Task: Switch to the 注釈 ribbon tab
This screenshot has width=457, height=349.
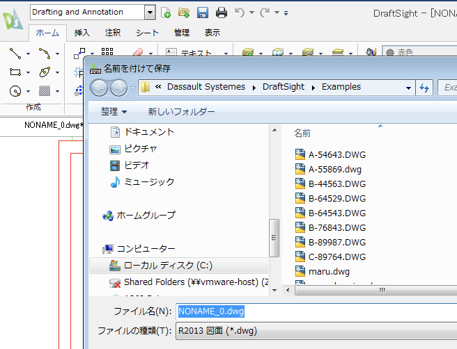Action: tap(113, 33)
